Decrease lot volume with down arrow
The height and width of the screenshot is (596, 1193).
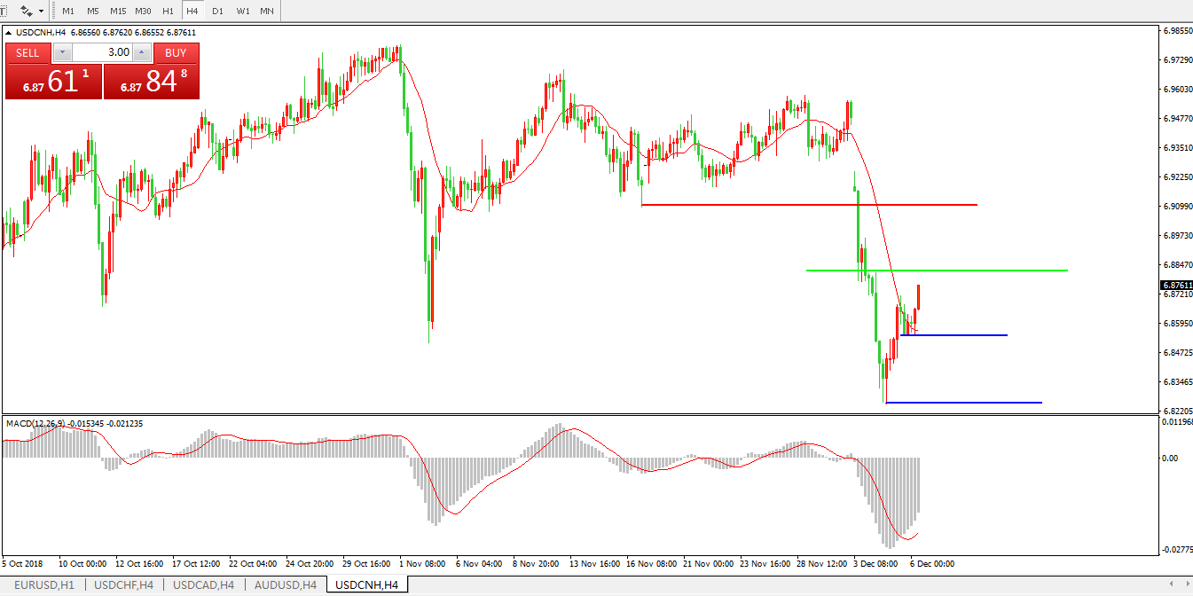point(61,52)
